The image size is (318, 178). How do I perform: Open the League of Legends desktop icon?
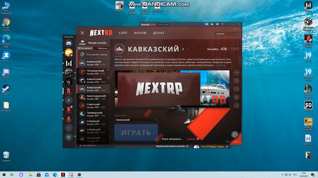point(308,91)
